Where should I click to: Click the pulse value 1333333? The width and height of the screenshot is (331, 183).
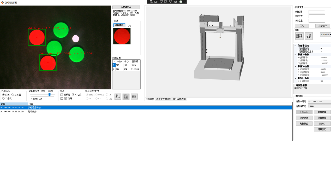pyautogui.click(x=324, y=75)
